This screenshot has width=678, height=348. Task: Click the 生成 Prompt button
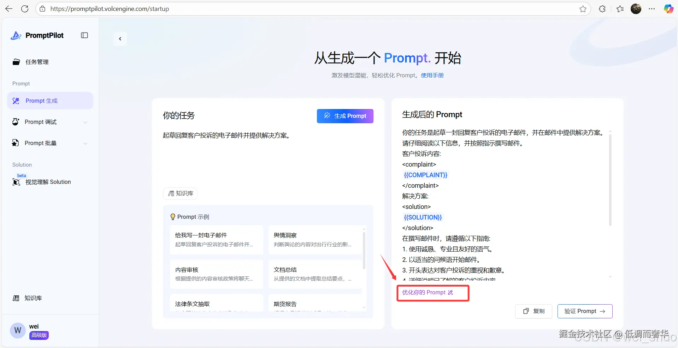(x=345, y=116)
